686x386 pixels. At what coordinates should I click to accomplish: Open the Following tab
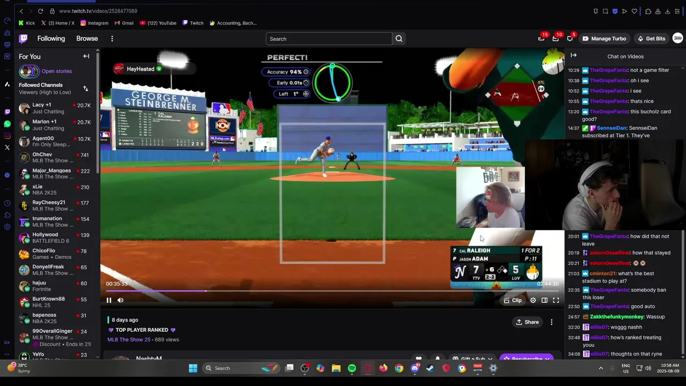[51, 39]
